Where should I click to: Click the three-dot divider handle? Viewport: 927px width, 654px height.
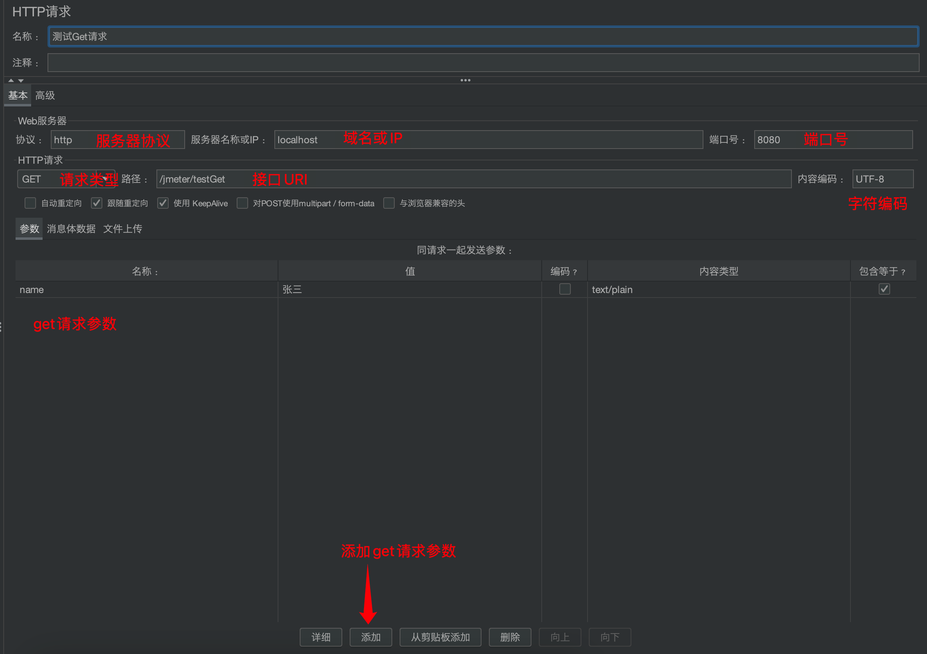(465, 80)
